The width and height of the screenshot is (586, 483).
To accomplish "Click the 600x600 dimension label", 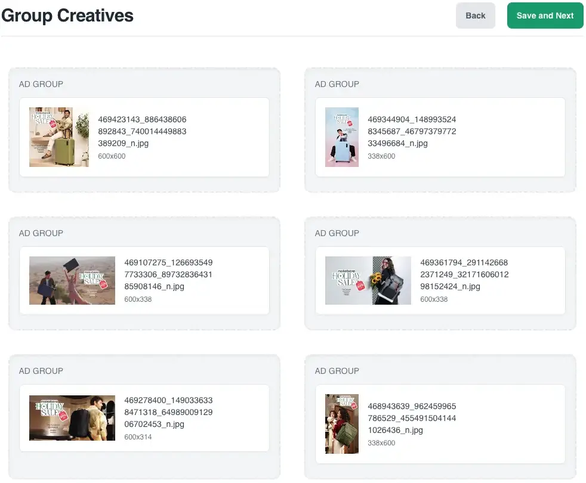I will (112, 156).
